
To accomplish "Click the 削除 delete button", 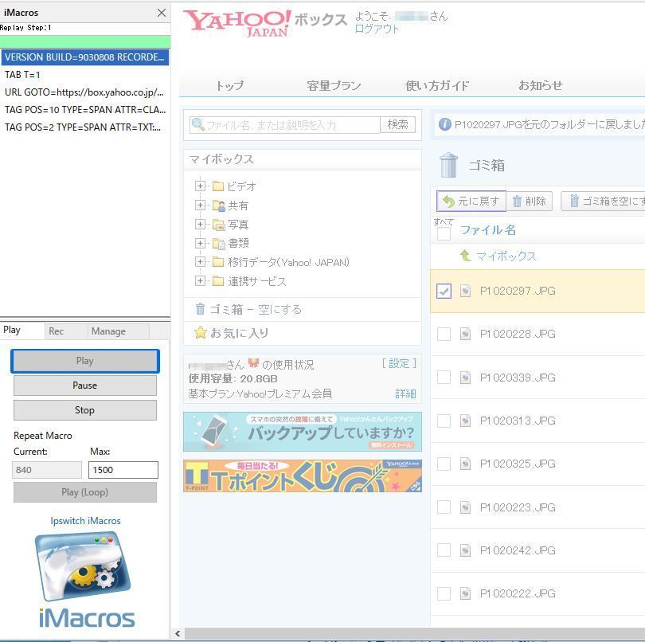I will pos(529,202).
